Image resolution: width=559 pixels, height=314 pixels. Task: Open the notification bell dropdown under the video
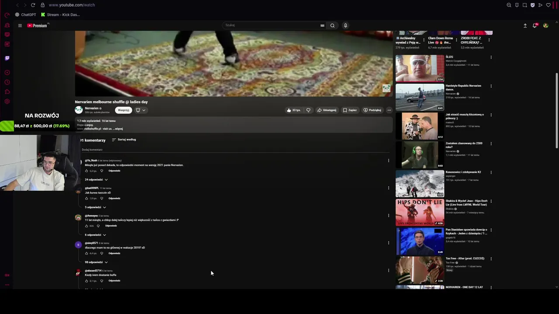tap(141, 110)
